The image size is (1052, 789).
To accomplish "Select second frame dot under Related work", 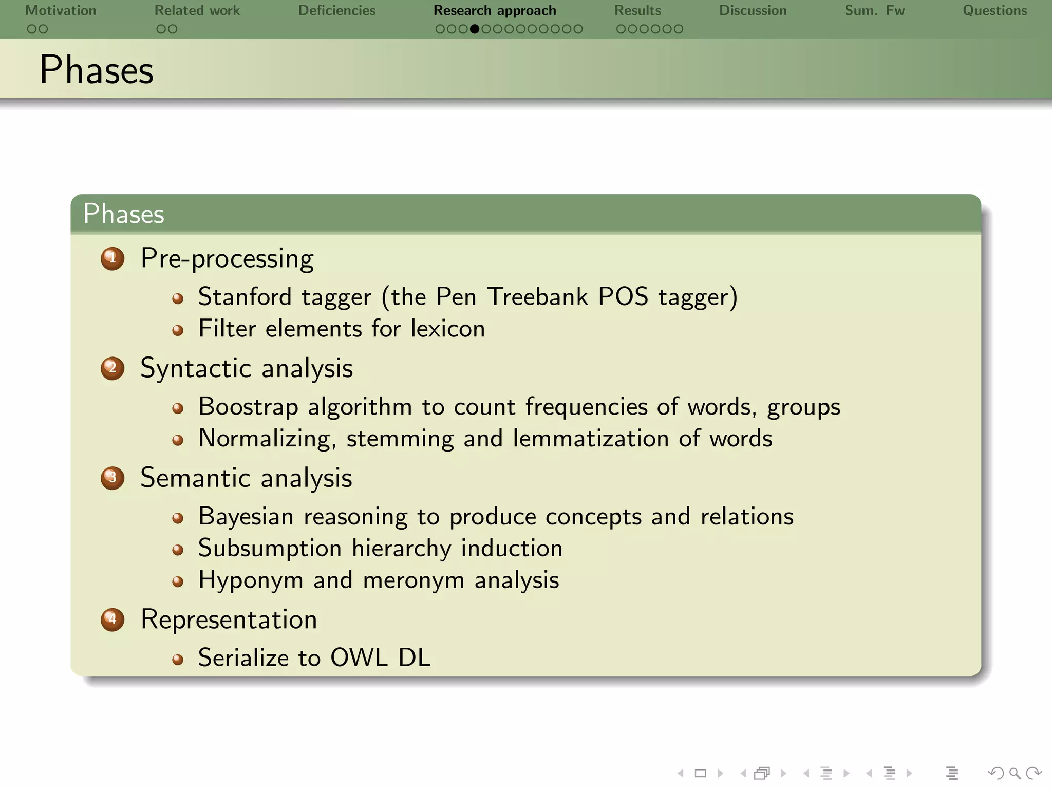I will coord(173,29).
